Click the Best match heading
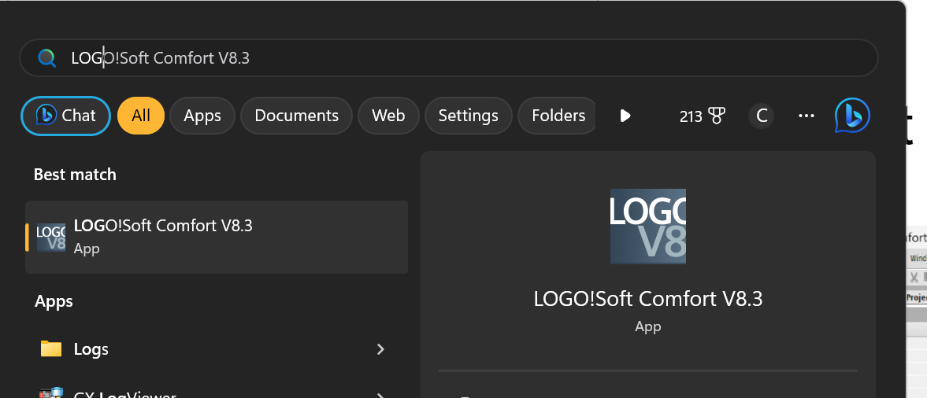Viewport: 927px width, 398px height. click(75, 175)
